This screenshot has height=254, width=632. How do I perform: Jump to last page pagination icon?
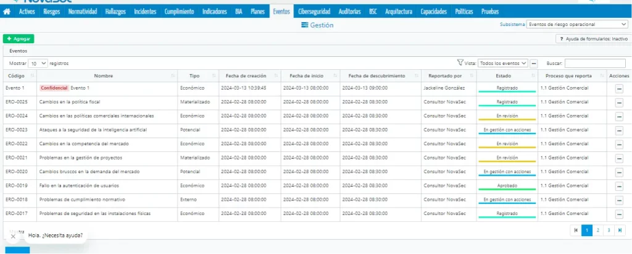point(620,231)
